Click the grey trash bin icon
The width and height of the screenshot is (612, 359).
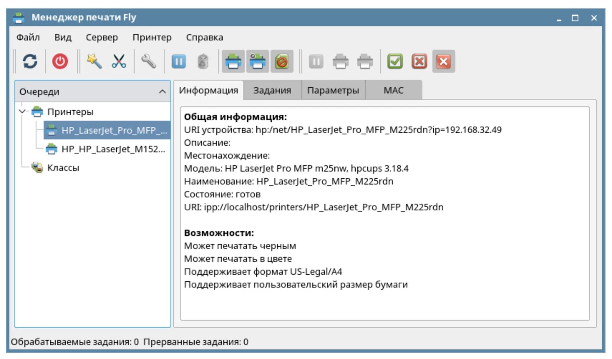[x=203, y=61]
